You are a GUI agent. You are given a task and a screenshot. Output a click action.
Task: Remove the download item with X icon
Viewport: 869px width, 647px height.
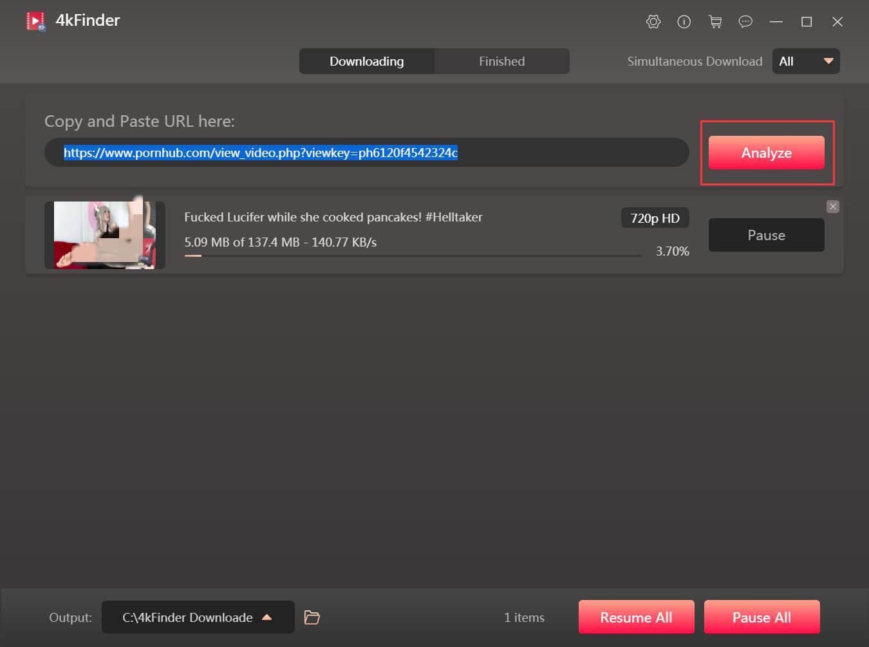point(833,207)
